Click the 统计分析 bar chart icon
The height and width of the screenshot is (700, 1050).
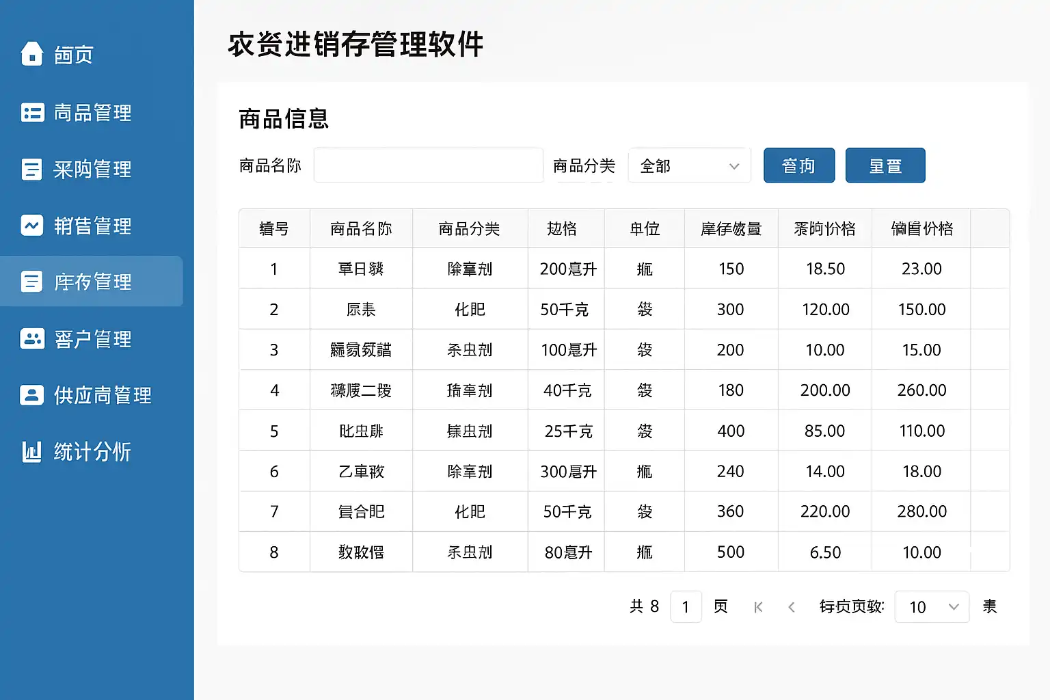pos(31,451)
